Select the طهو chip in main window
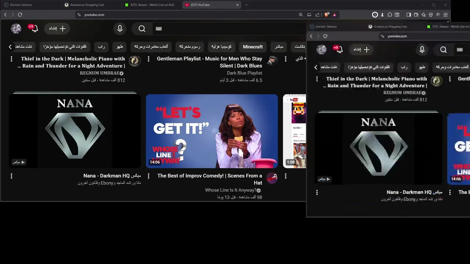This screenshot has height=264, width=470. pos(120,47)
